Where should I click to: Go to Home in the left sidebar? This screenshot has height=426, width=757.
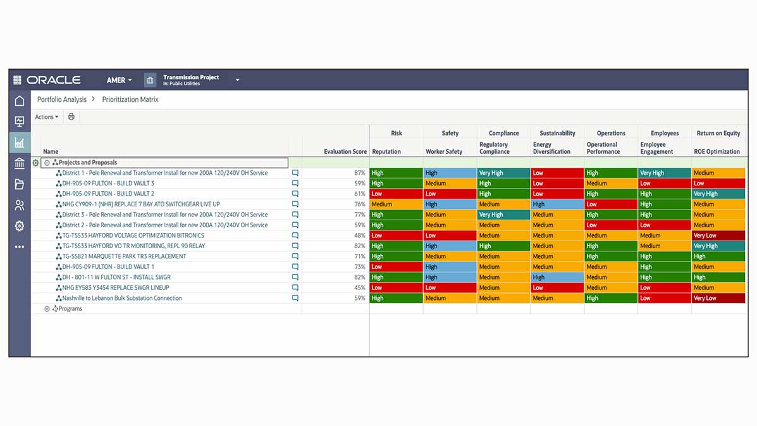pyautogui.click(x=20, y=101)
